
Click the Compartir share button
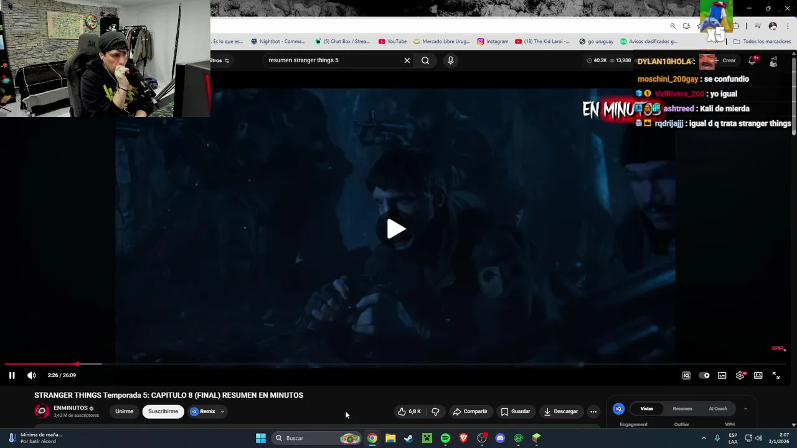click(470, 411)
